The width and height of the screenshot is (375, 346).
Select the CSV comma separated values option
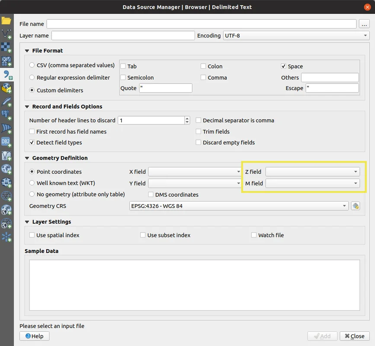(x=32, y=65)
